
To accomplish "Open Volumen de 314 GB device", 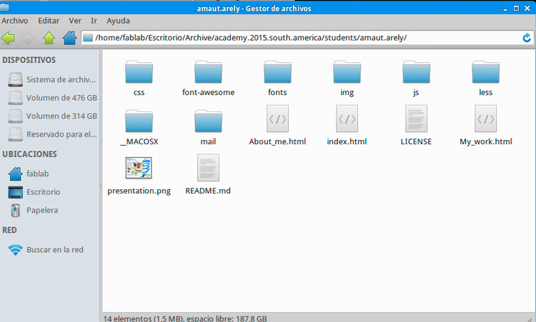I will tap(52, 116).
